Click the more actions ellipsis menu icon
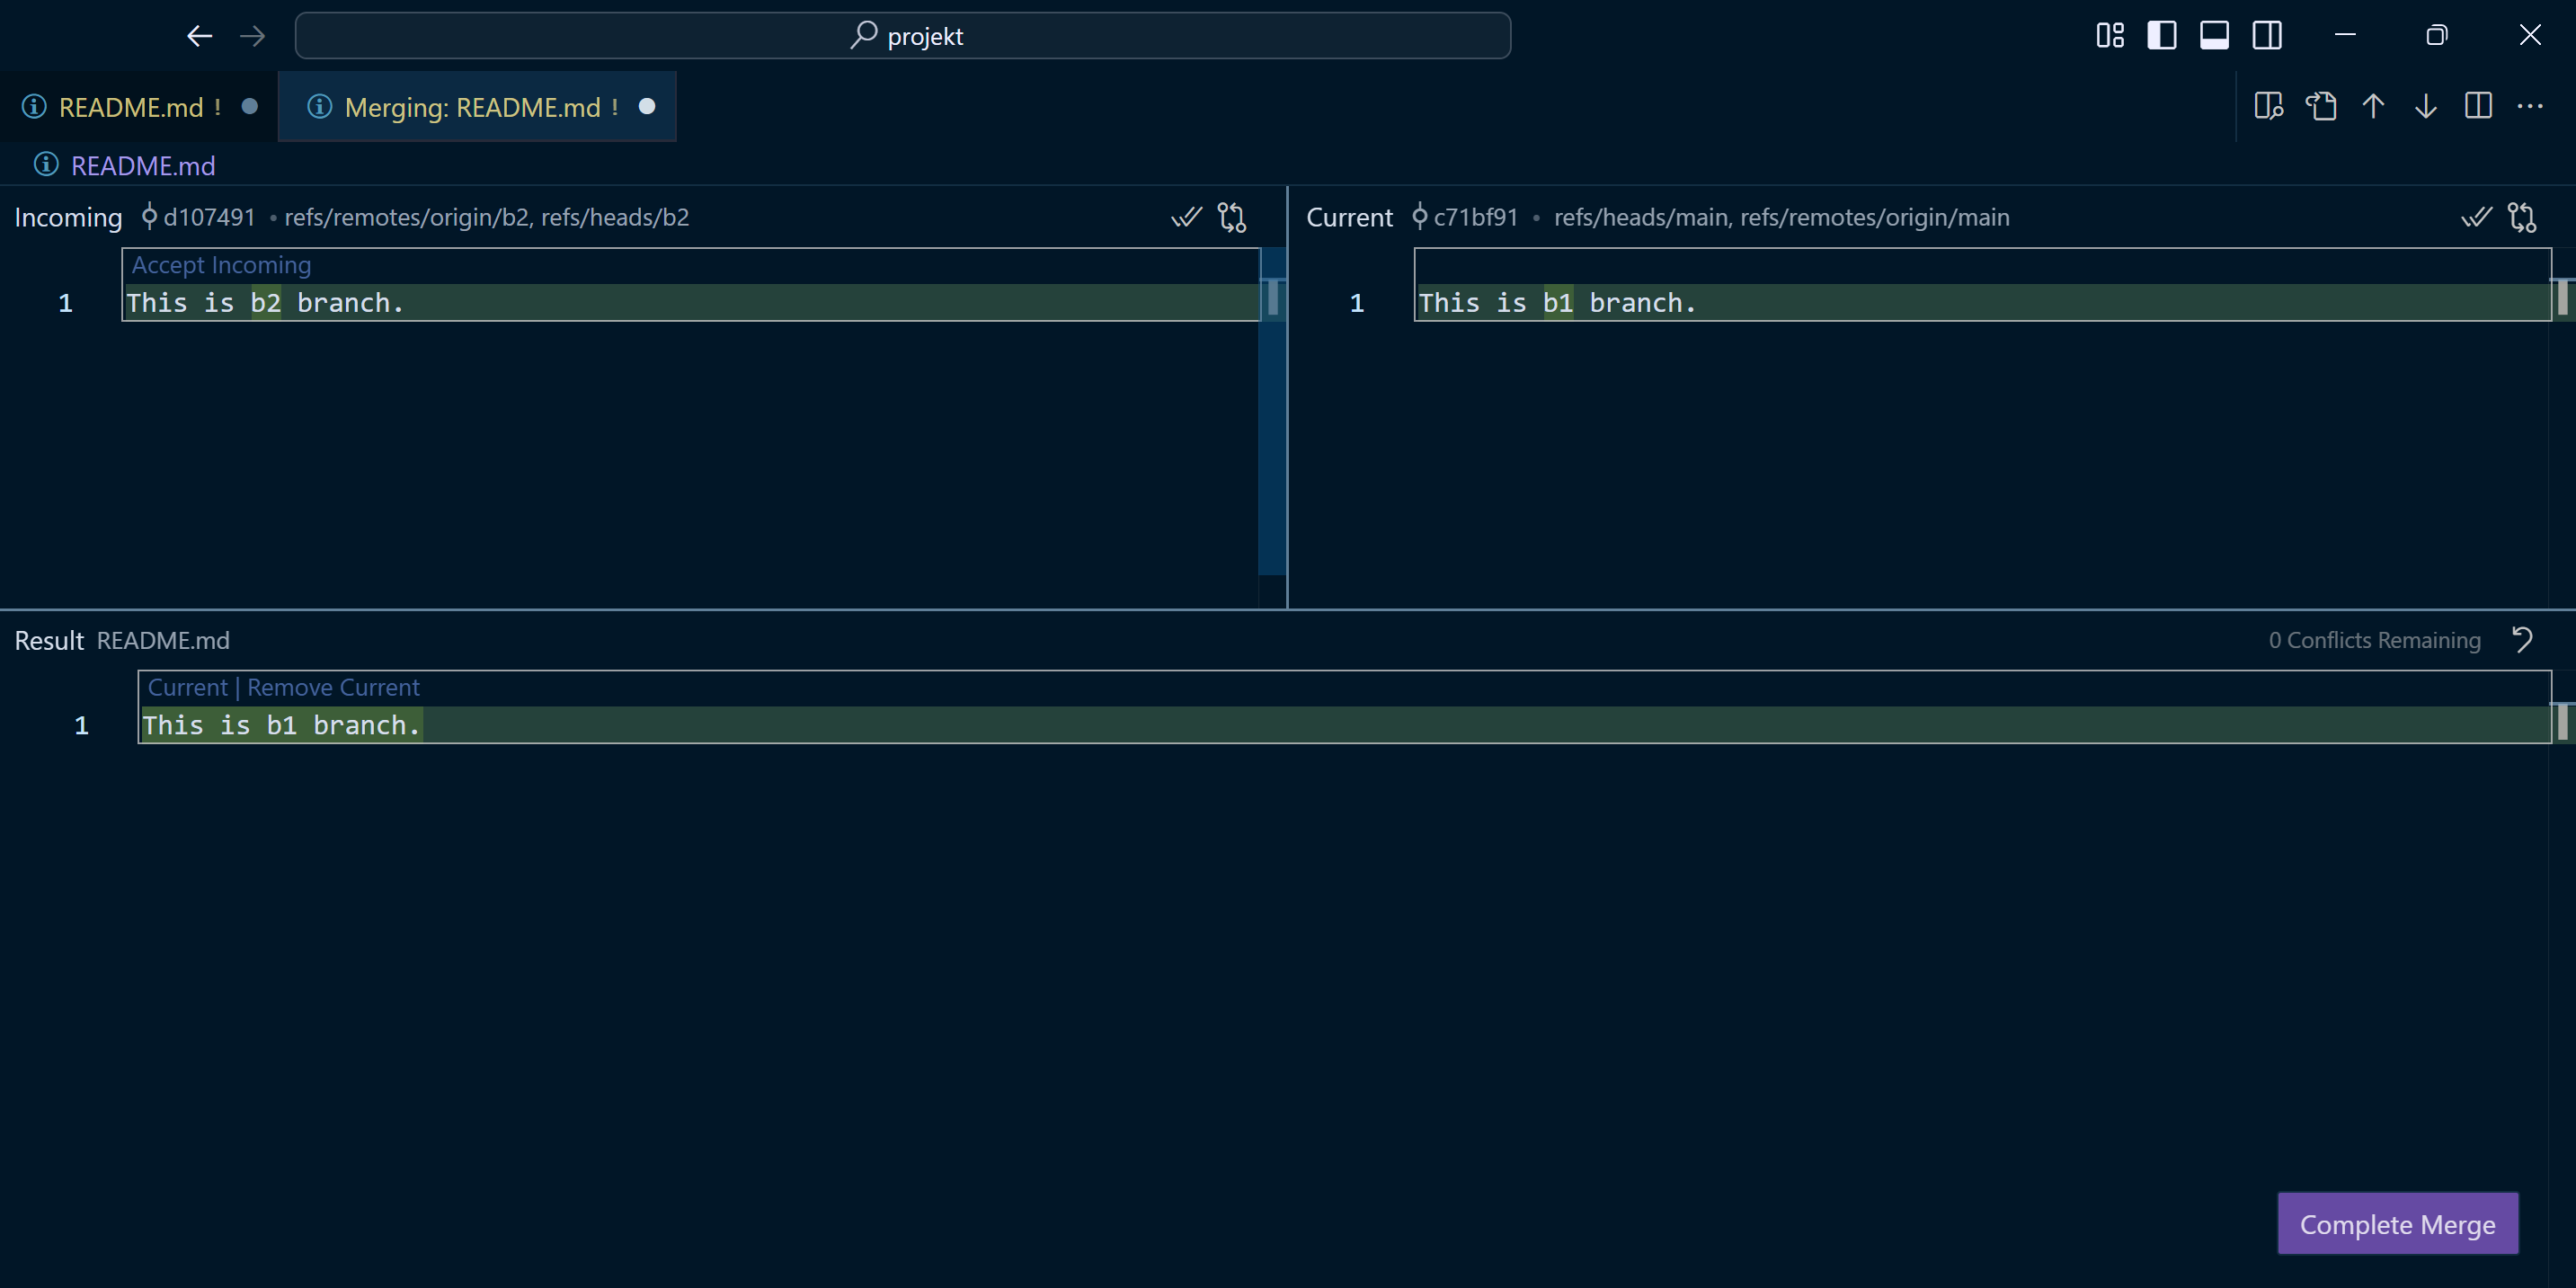The image size is (2576, 1288). pyautogui.click(x=2530, y=105)
